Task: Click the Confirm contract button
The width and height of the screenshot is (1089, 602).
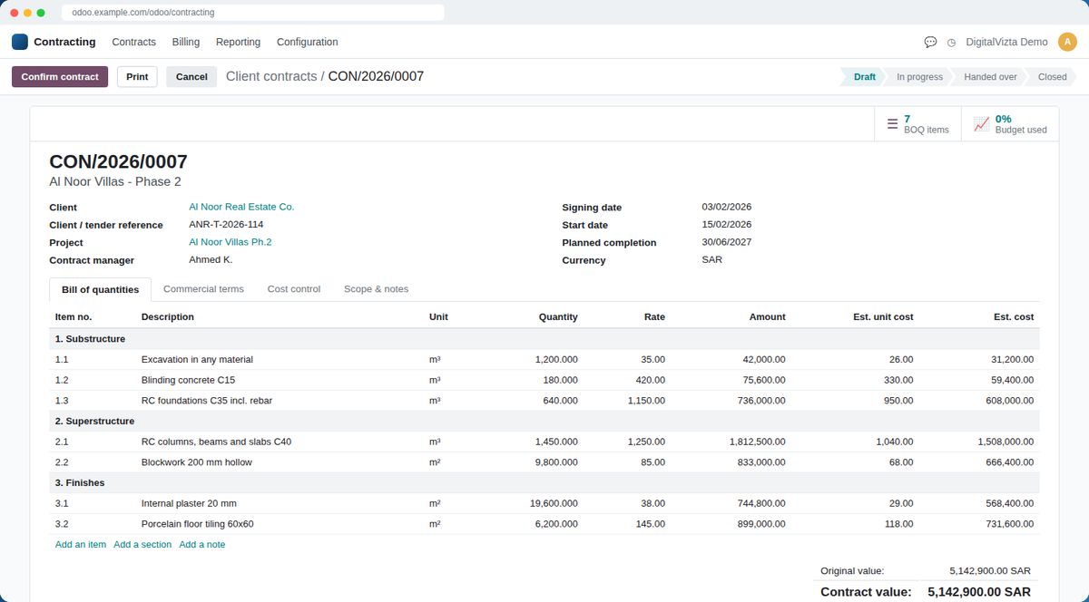Action: 60,77
